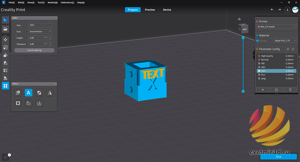The image size is (300, 162).
Task: Edit the selected parameter profile
Action: click(277, 90)
